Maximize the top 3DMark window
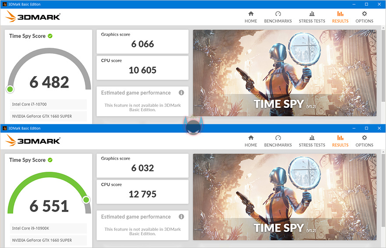The image size is (386, 248). click(367, 4)
